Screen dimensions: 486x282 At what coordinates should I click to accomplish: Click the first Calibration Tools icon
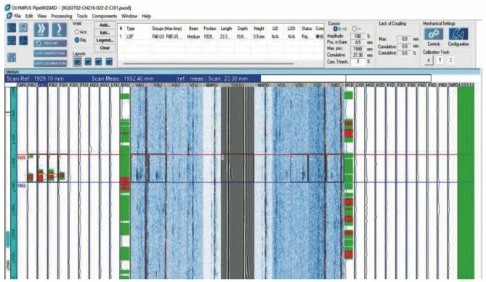[429, 60]
